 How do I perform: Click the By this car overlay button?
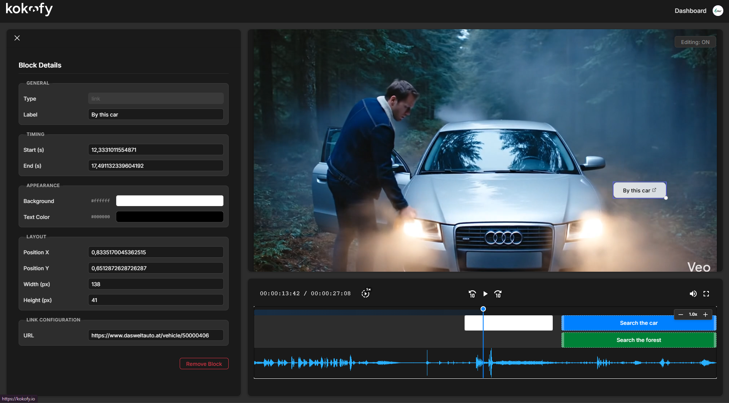639,190
